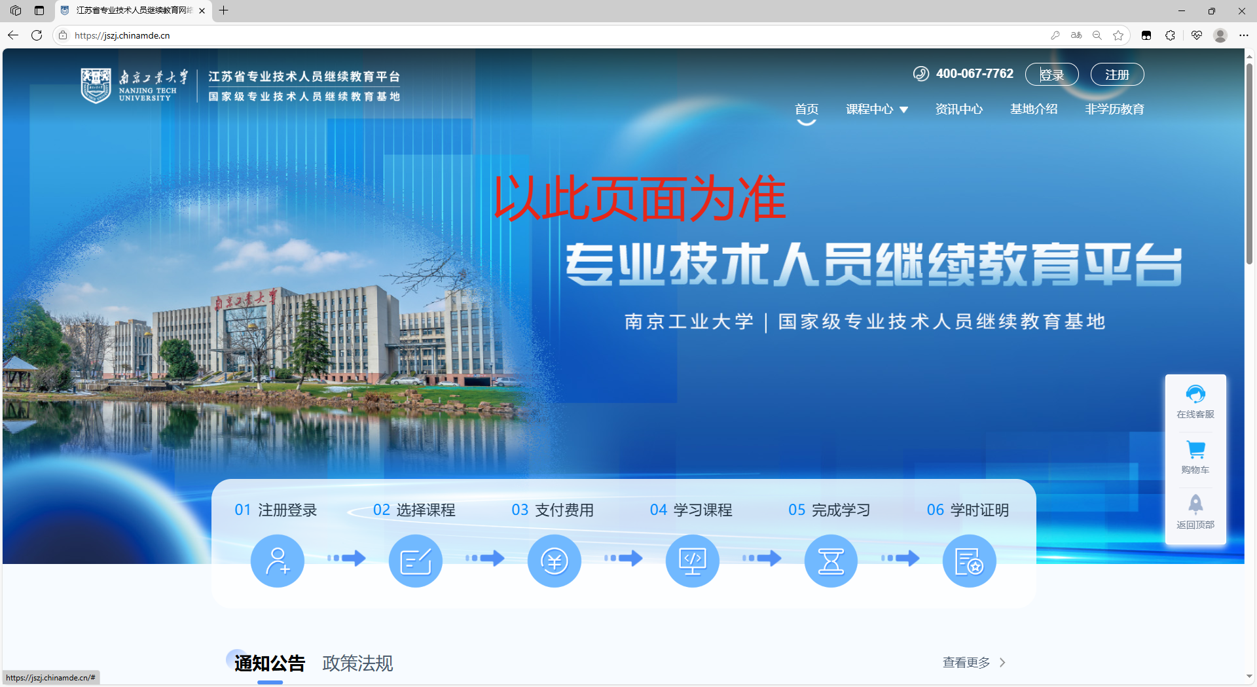The image size is (1257, 687).
Task: Open the password key icon in address bar
Action: 1055,35
